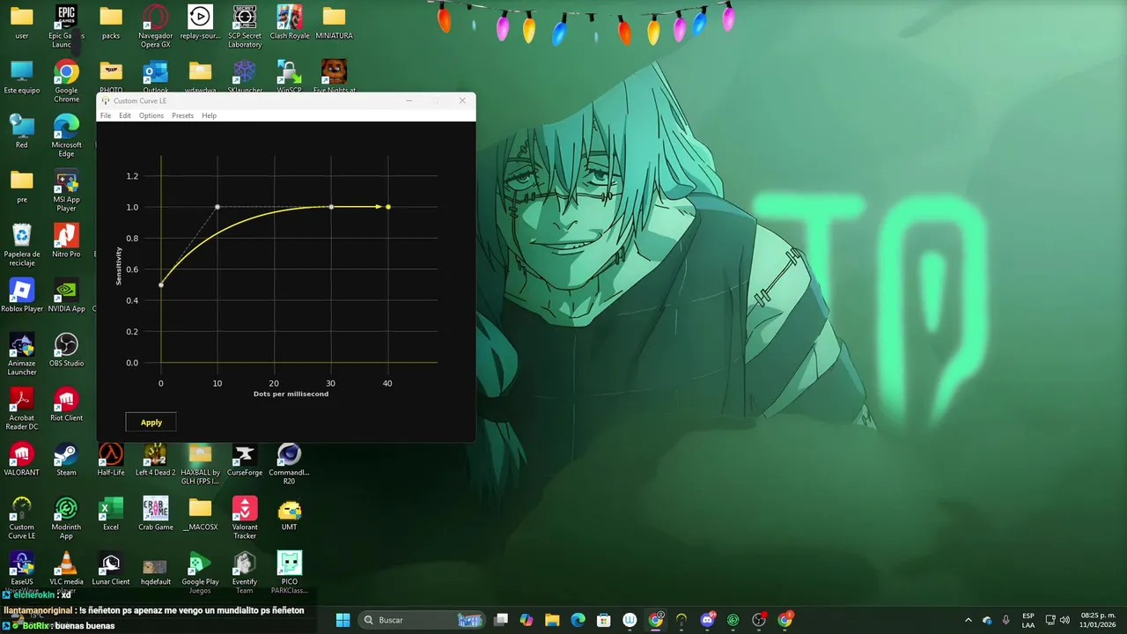Open the Help menu in Custom Curve LE
1127x634 pixels.
click(209, 115)
